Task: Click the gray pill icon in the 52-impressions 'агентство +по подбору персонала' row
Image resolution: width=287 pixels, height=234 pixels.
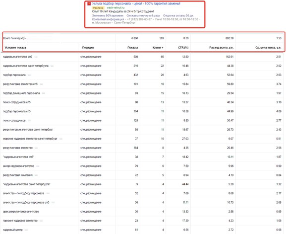Action: click(x=48, y=193)
